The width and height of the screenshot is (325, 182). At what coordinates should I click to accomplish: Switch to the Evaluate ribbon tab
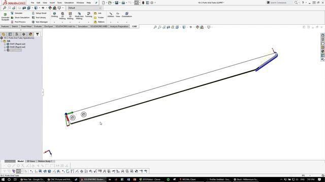pos(38,26)
